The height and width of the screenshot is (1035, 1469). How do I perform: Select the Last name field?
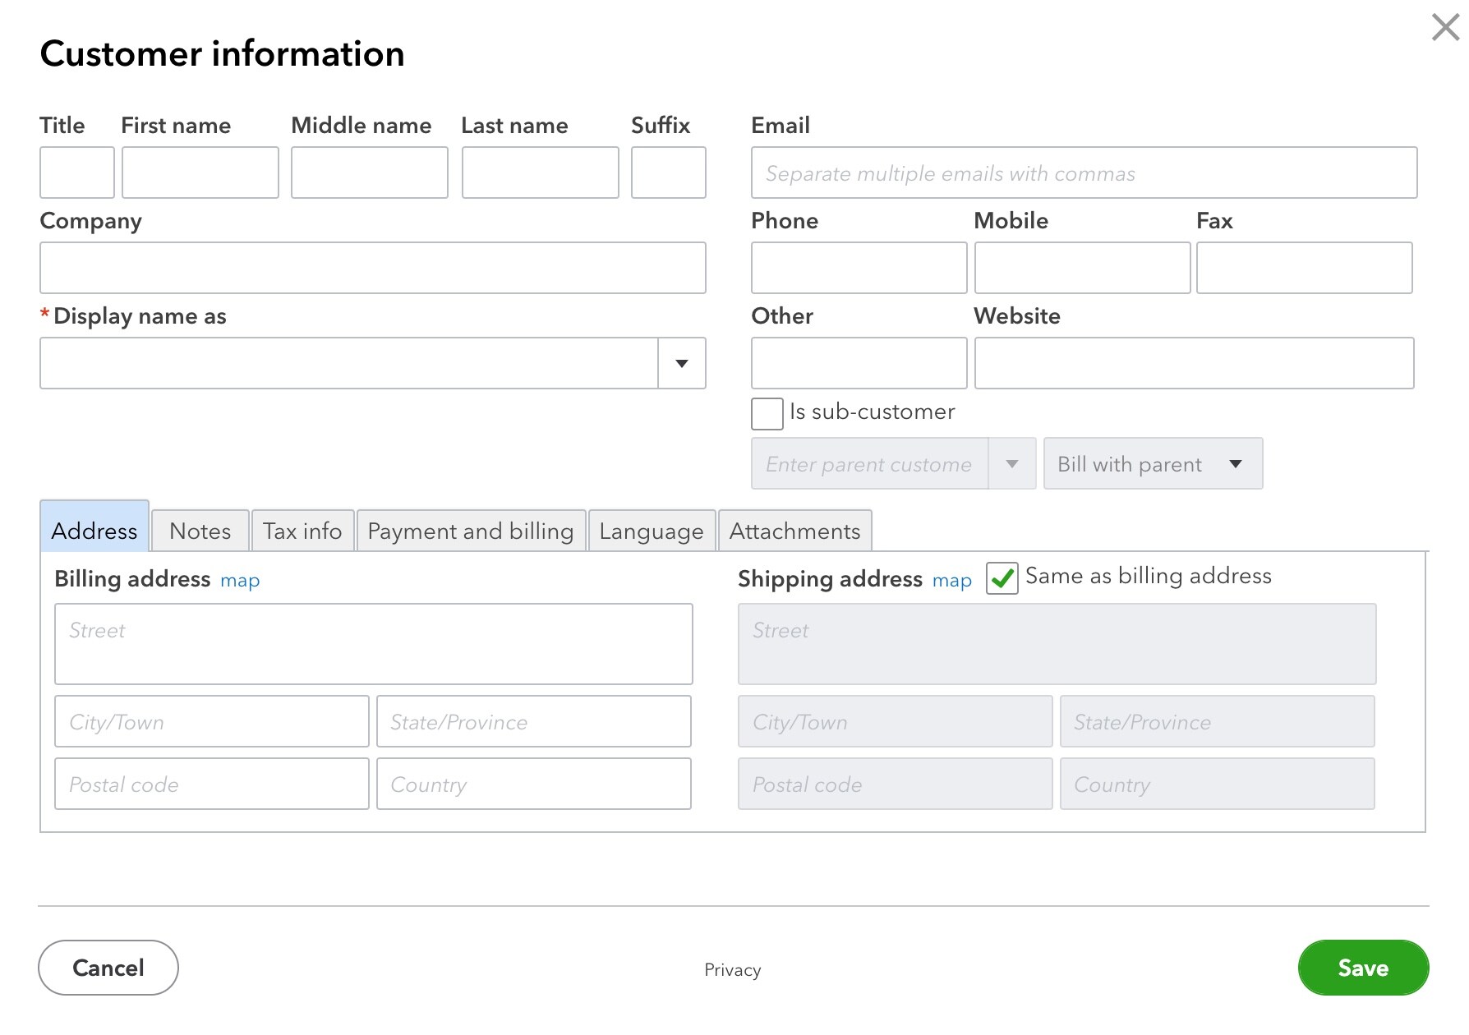point(541,172)
